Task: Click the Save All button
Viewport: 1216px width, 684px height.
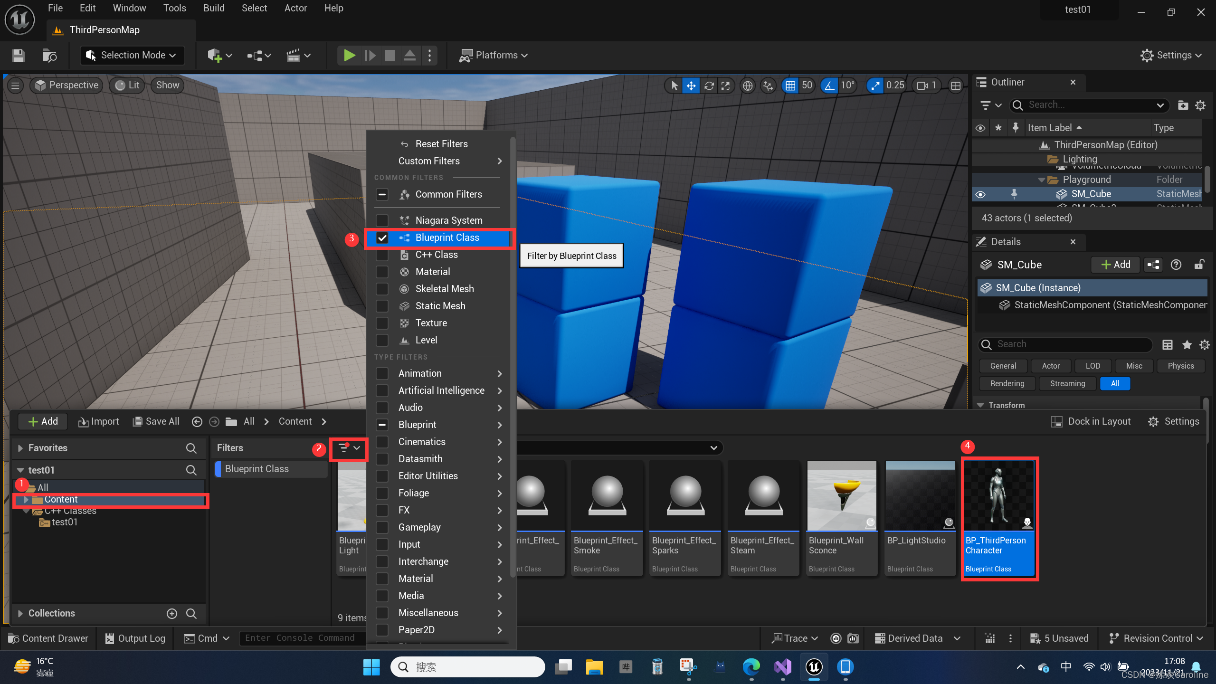Action: (x=156, y=421)
